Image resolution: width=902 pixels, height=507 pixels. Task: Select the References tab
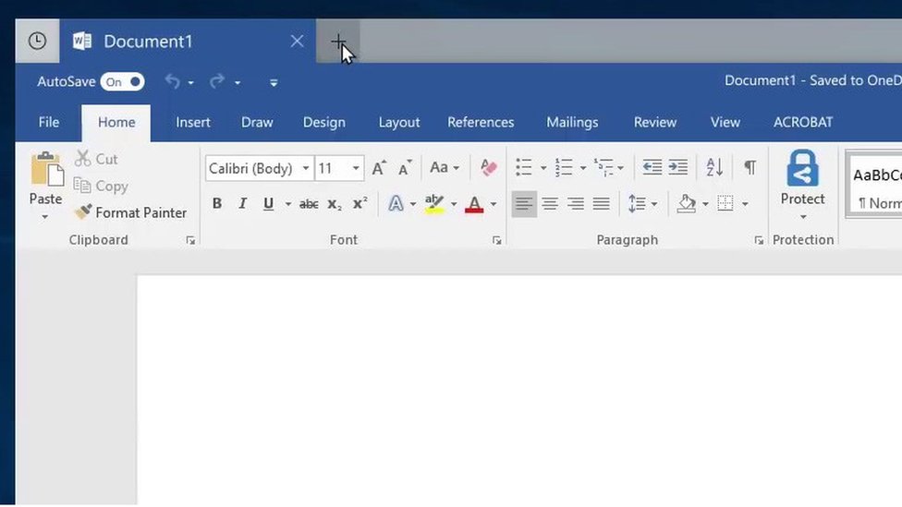pos(481,123)
